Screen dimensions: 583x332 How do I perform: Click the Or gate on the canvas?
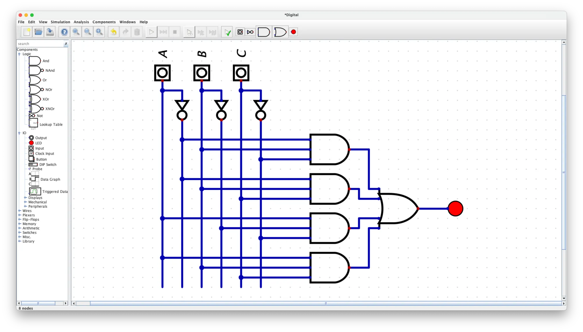(x=398, y=209)
